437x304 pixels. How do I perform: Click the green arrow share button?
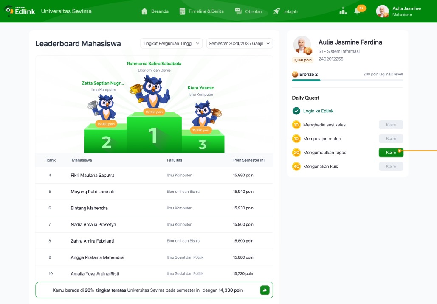[x=265, y=290]
